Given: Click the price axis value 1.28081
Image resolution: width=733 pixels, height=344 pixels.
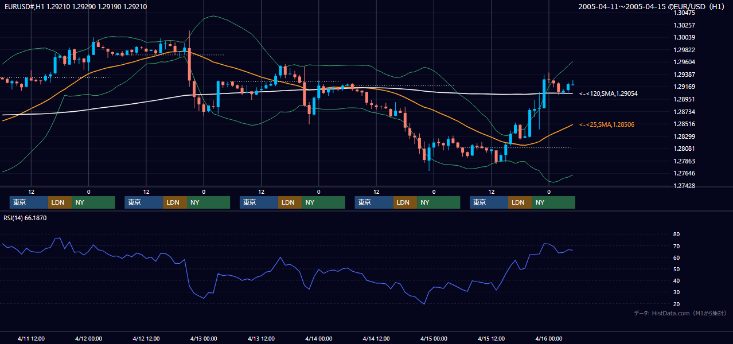Looking at the screenshot, I should coord(684,148).
